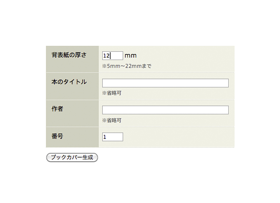Click the 番号 field containing 1
Viewport: 280px width, 203px height.
(x=112, y=137)
